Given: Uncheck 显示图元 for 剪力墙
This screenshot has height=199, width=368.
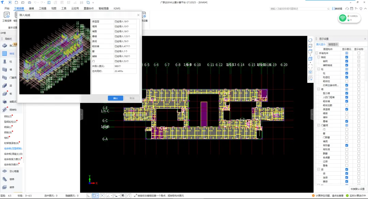Looking at the screenshot, I should [x=347, y=93].
